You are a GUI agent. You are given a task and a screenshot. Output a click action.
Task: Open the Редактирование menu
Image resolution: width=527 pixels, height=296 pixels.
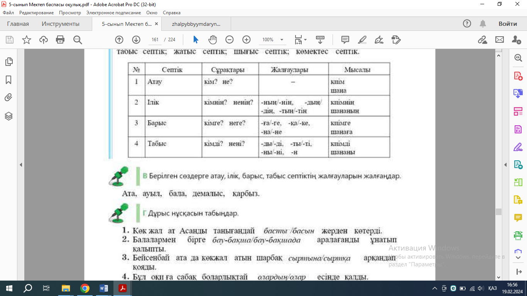36,13
